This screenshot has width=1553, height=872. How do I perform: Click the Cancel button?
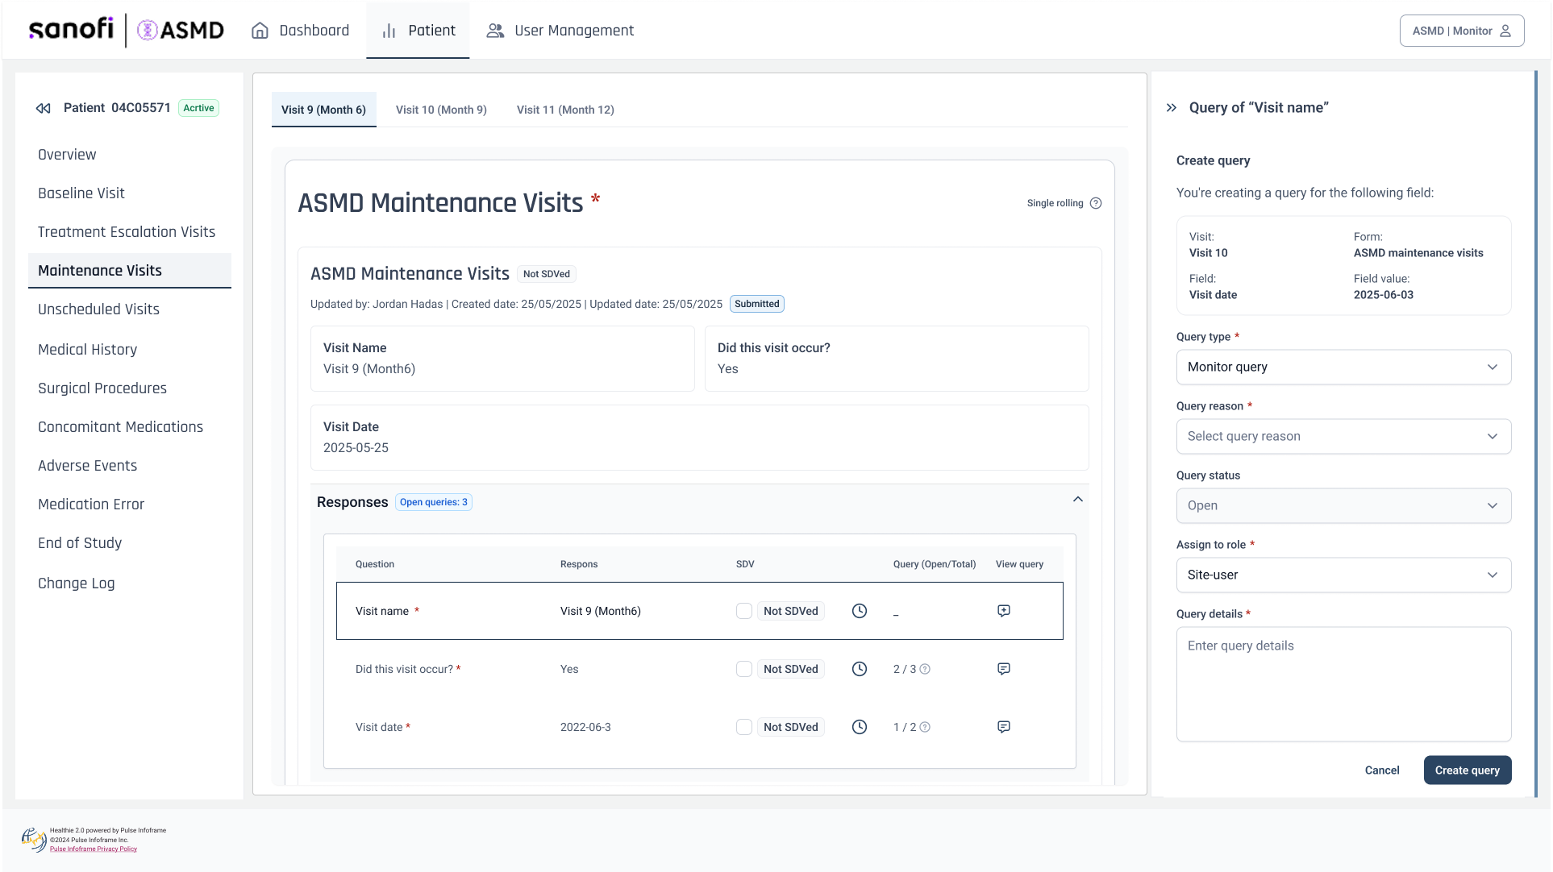coord(1382,770)
